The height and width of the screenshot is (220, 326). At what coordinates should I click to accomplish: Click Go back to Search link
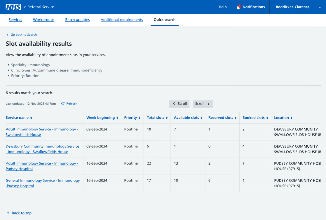pyautogui.click(x=24, y=35)
